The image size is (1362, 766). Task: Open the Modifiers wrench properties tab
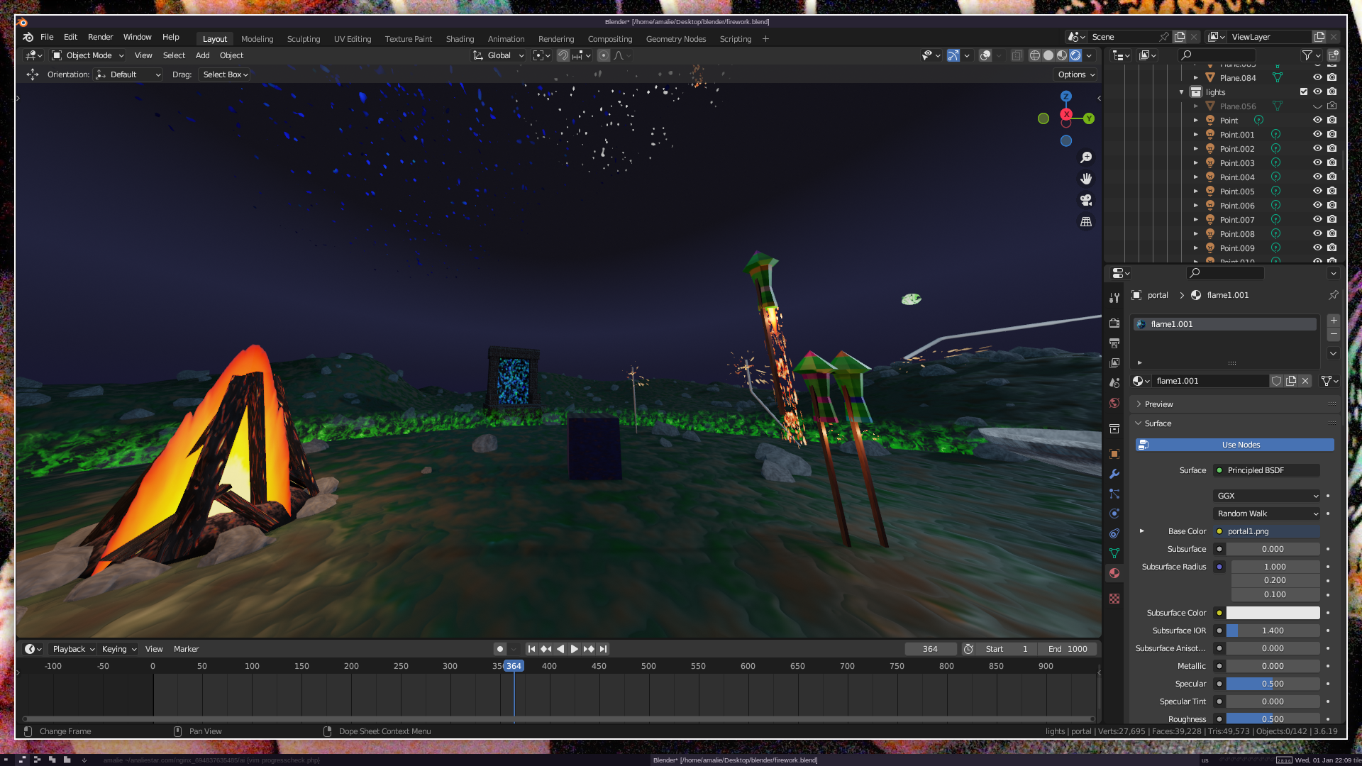click(1114, 474)
